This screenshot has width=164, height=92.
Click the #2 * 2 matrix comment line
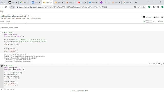[x=8, y=66]
